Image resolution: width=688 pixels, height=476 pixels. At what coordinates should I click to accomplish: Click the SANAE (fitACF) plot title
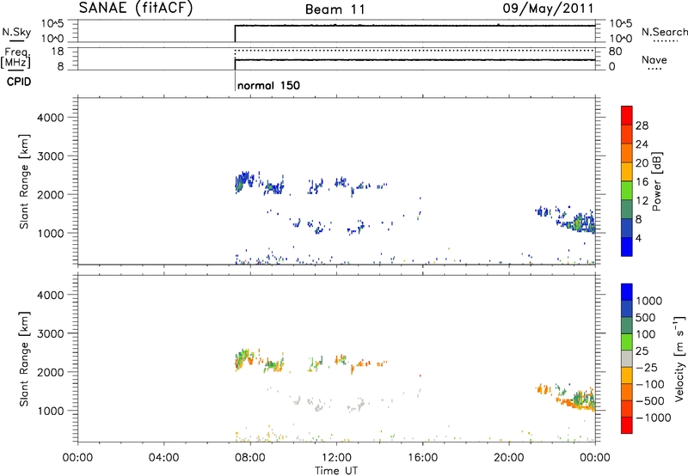coord(136,8)
